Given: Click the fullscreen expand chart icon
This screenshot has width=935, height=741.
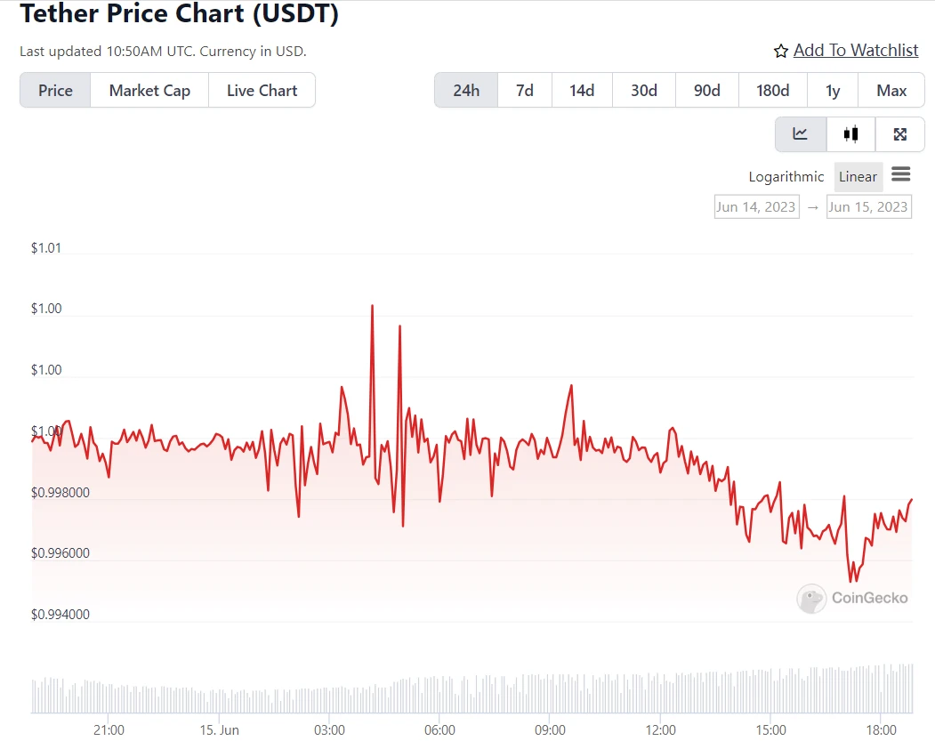Looking at the screenshot, I should (x=899, y=134).
